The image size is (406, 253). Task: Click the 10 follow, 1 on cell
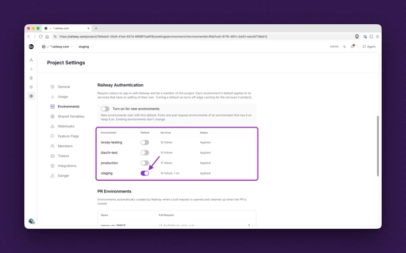(x=170, y=173)
